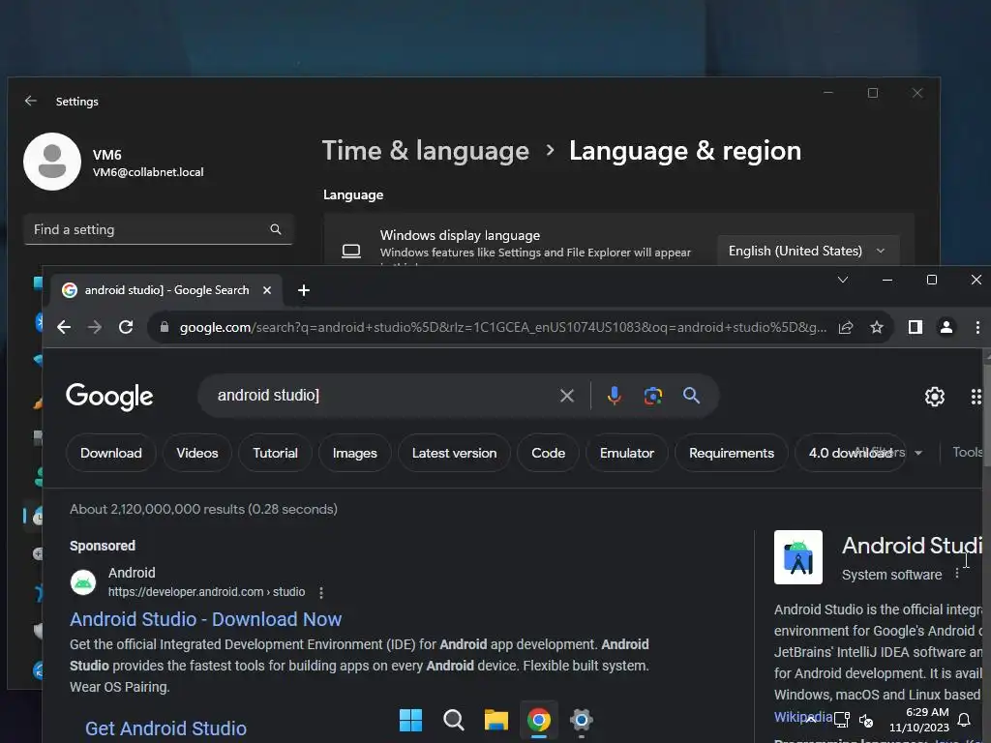This screenshot has width=991, height=743.
Task: Select the Emulator filter chip
Action: 627,453
